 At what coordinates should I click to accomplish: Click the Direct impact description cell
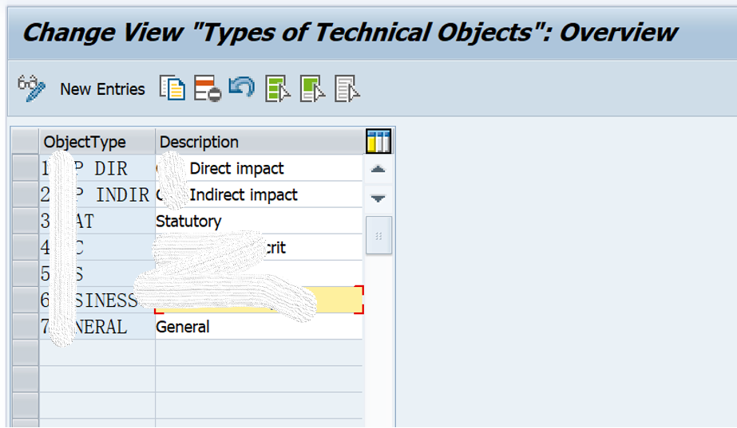click(259, 168)
